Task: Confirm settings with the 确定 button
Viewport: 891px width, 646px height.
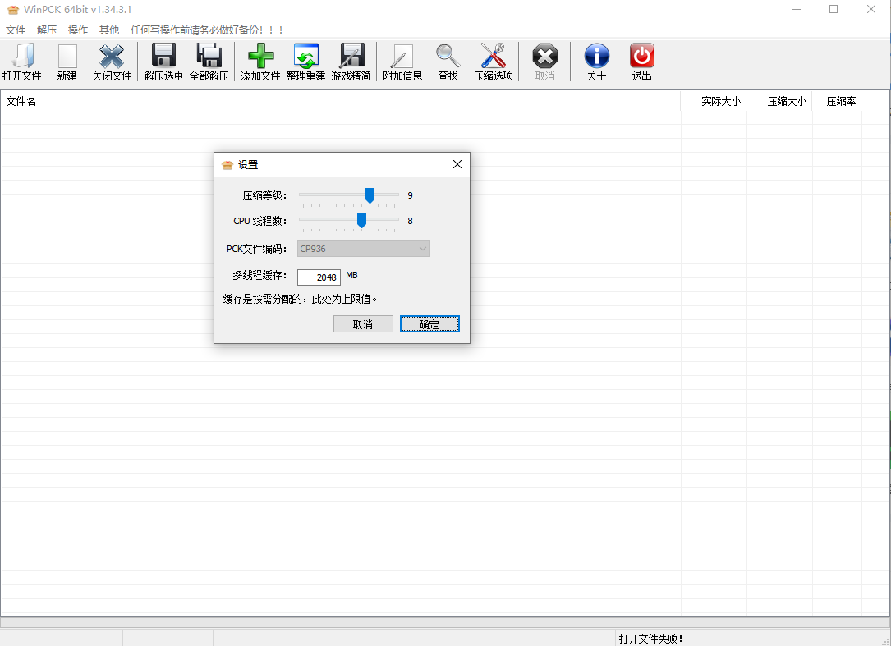Action: tap(429, 323)
